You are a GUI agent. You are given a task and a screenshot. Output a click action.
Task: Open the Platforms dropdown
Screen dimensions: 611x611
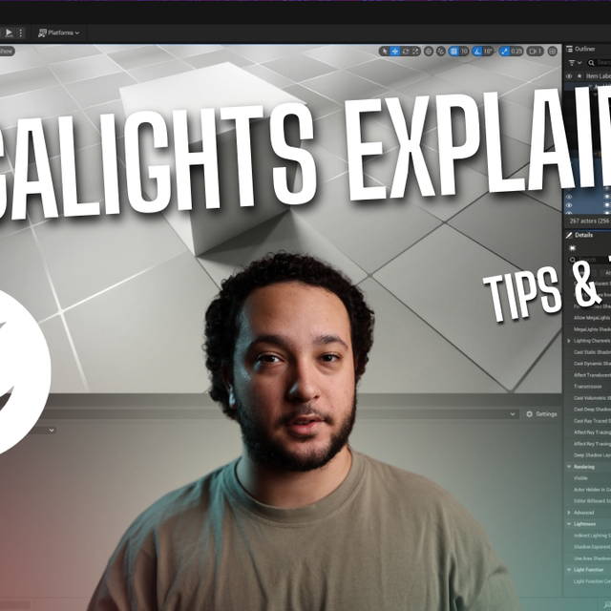[58, 32]
